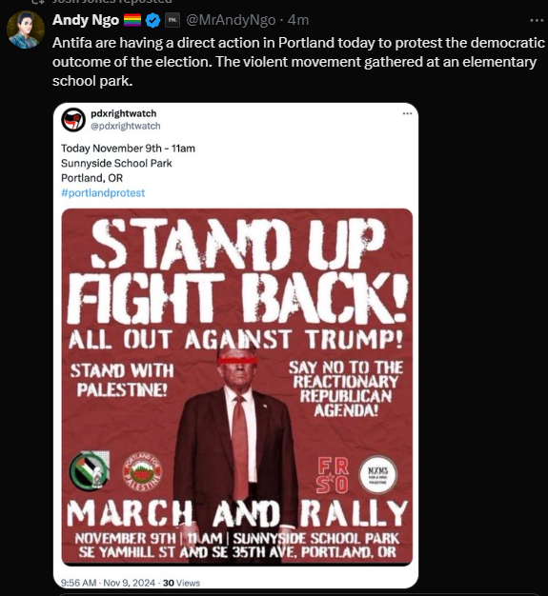The image size is (548, 596).
Task: Open the quoted post text about Sunnyside School Park
Action: coord(128,163)
